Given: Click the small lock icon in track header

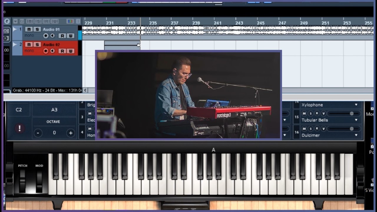Looking at the screenshot, I should 22,21.
